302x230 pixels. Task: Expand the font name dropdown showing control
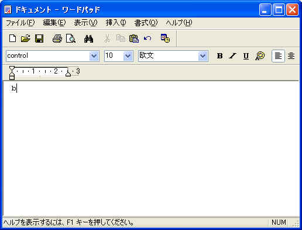94,56
